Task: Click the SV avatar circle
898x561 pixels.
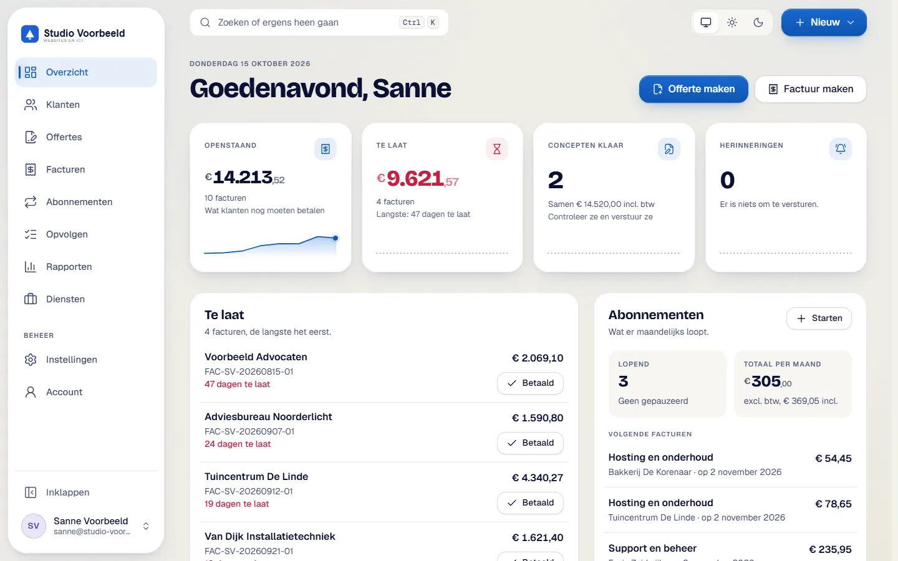Action: click(34, 526)
